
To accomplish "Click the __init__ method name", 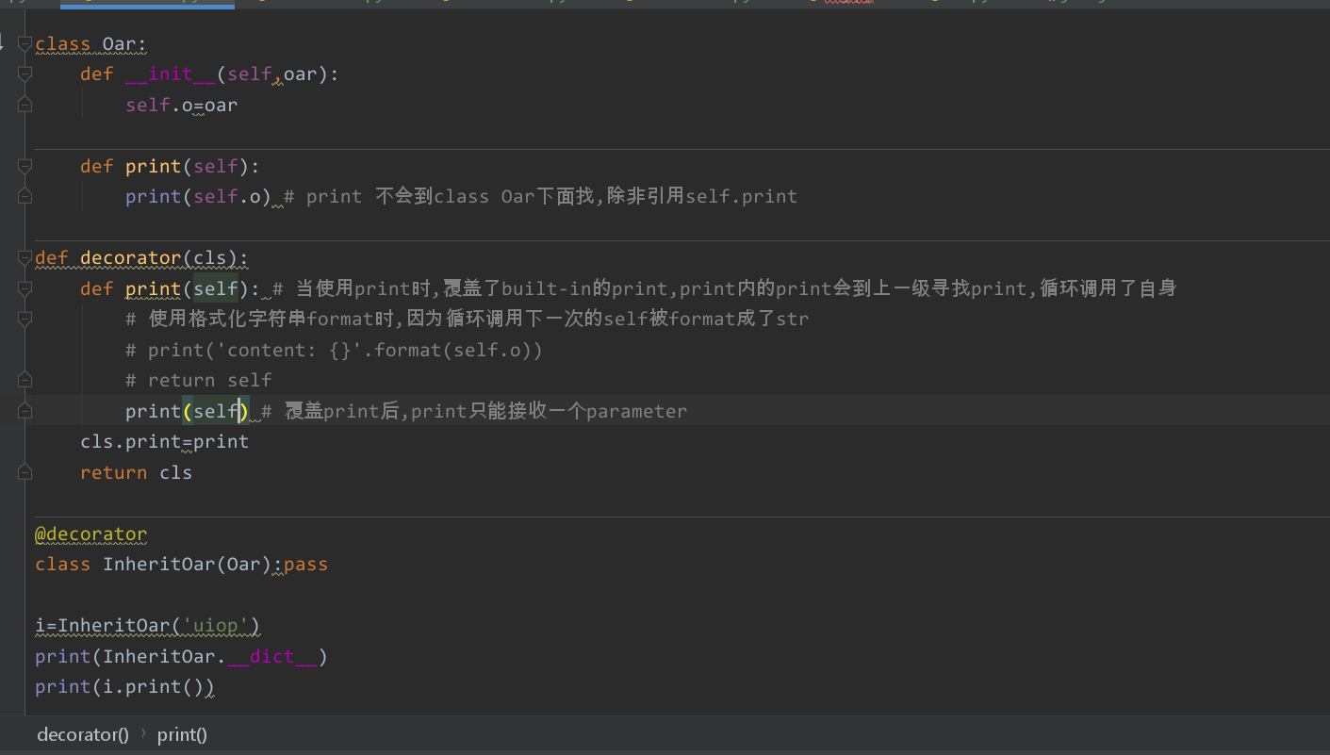I will (171, 74).
